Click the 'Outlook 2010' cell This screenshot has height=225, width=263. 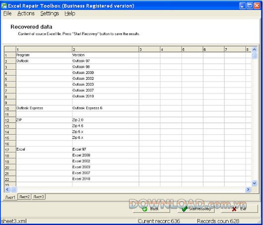(x=106, y=96)
